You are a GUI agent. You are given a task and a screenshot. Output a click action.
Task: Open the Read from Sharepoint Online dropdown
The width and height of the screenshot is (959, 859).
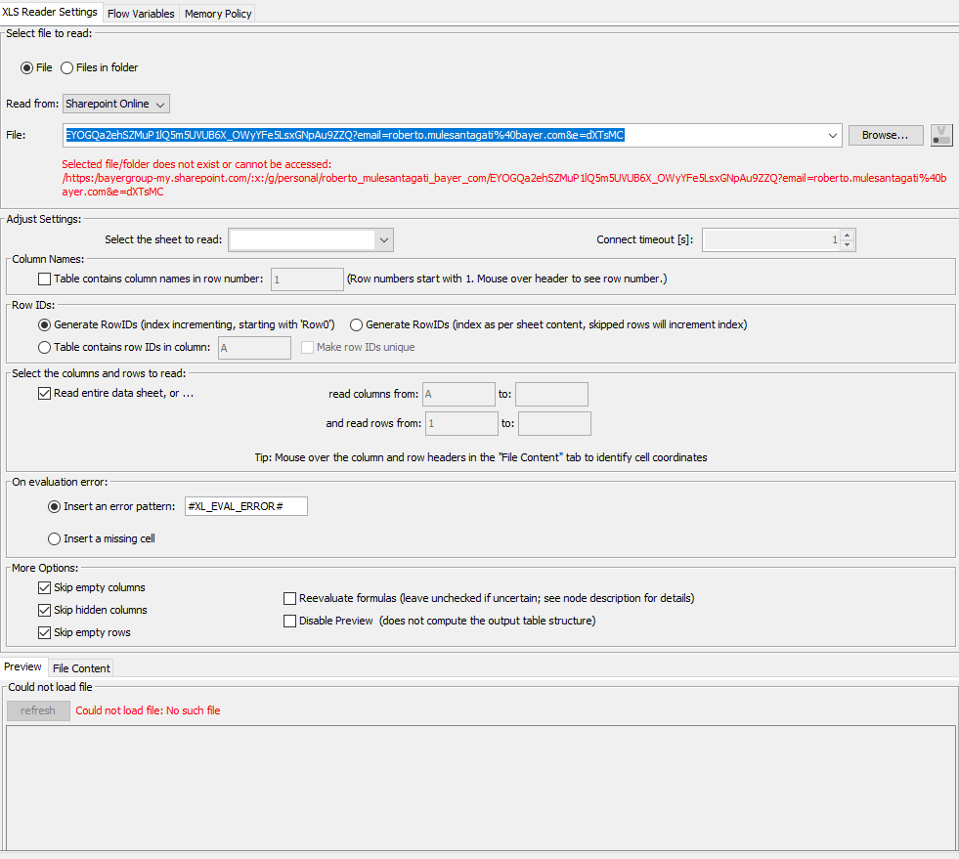(116, 104)
